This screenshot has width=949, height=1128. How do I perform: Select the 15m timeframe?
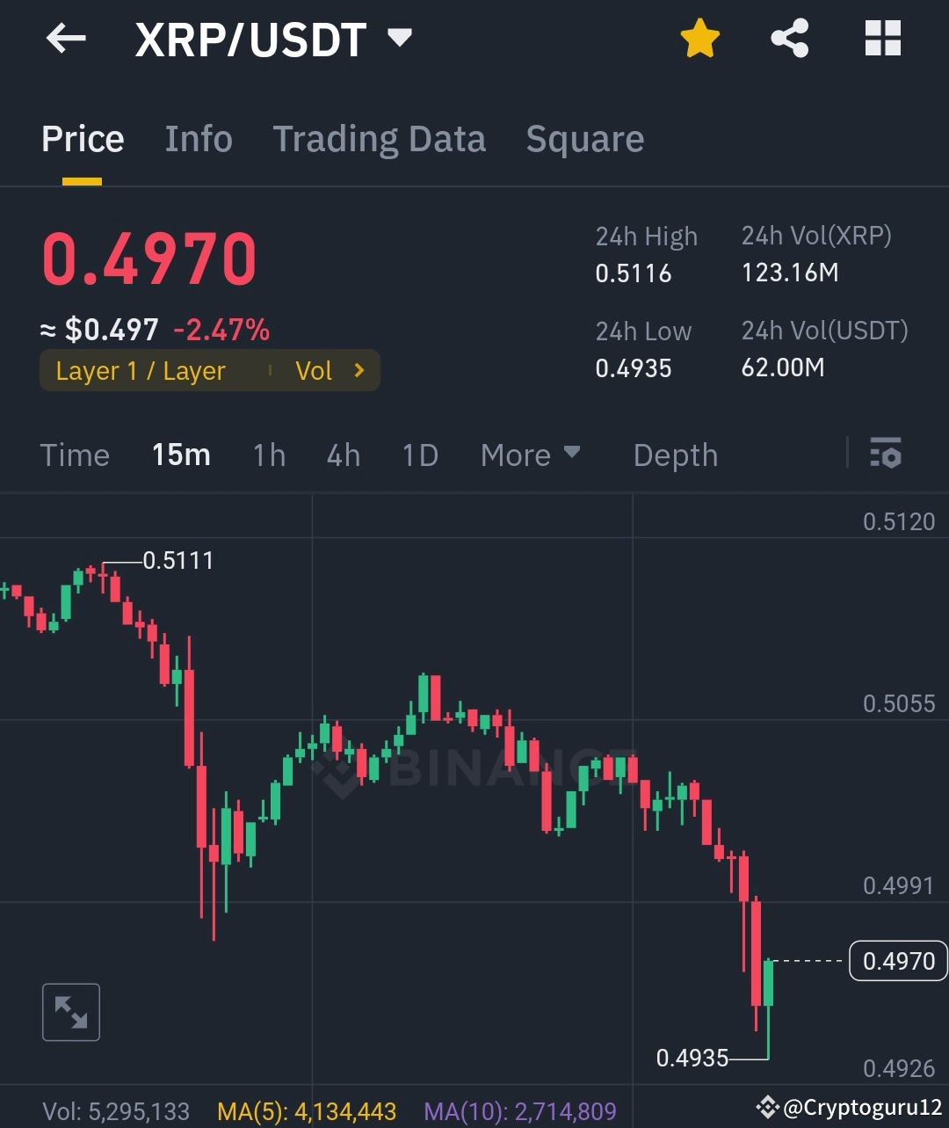pyautogui.click(x=180, y=455)
